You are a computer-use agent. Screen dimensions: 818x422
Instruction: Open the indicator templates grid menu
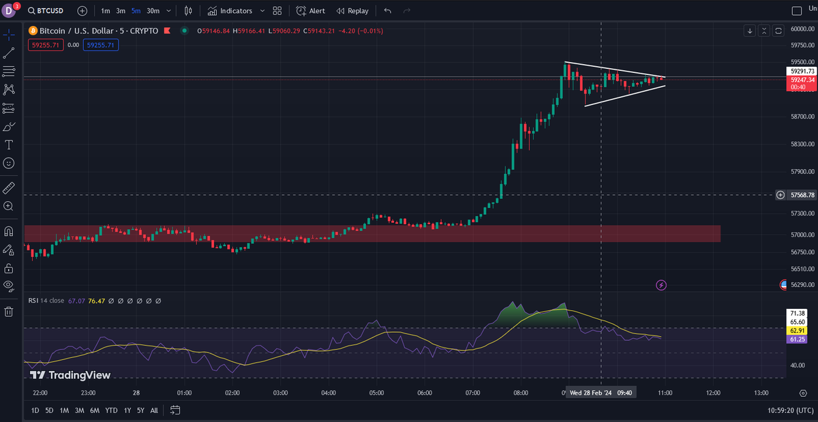coord(277,11)
